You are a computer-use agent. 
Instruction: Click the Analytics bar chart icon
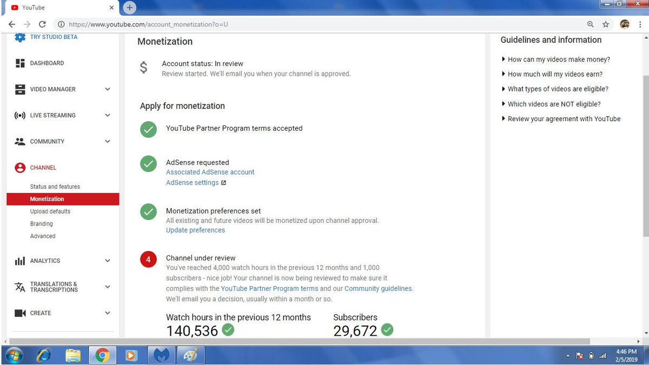[x=20, y=261]
